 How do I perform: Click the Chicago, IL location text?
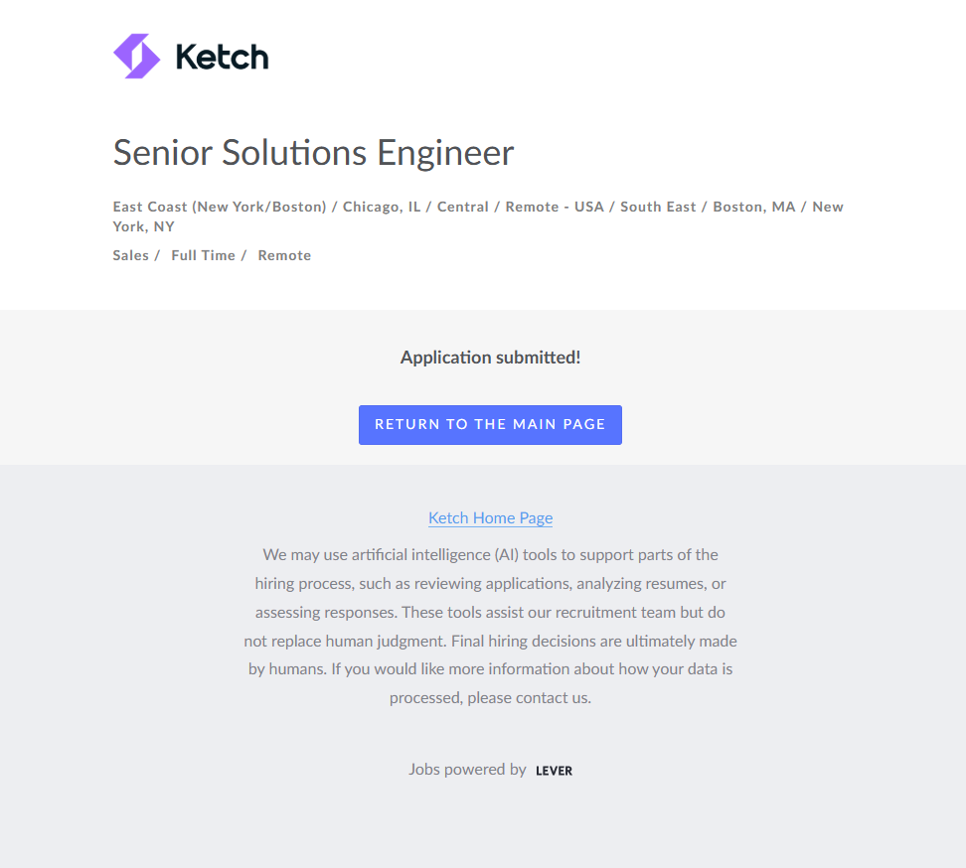pos(382,207)
